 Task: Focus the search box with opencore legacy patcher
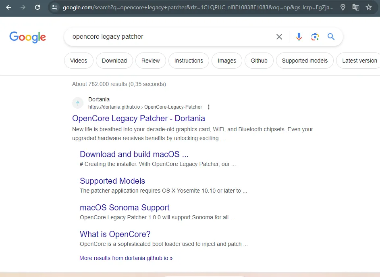[170, 37]
